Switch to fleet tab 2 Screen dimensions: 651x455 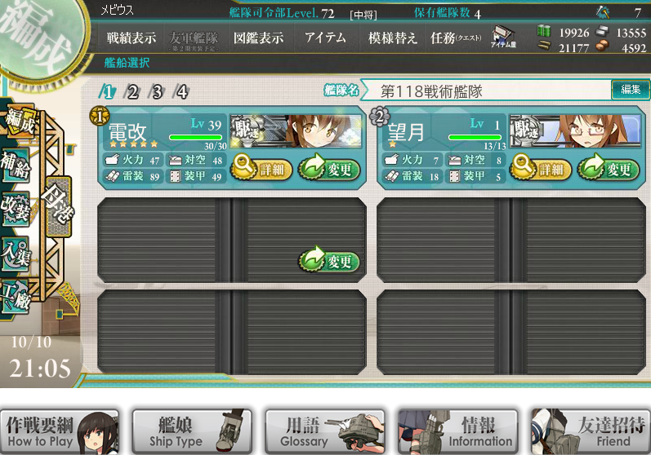pos(132,91)
